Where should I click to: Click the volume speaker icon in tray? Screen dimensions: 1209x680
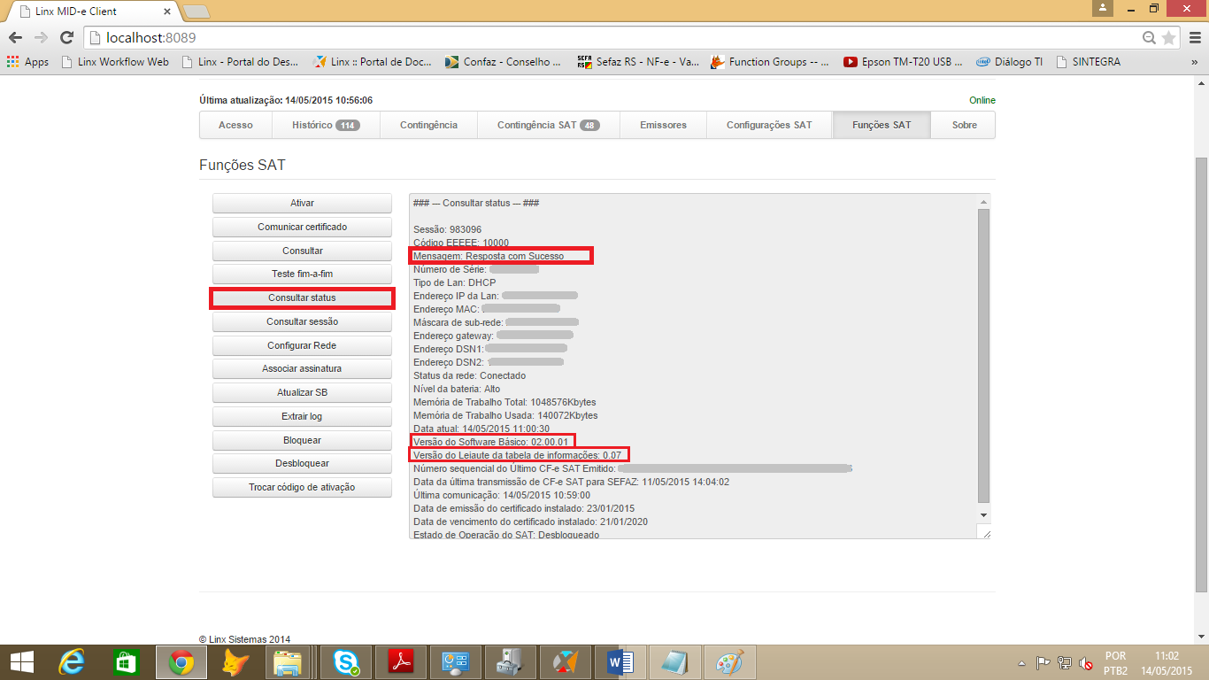pos(1085,662)
